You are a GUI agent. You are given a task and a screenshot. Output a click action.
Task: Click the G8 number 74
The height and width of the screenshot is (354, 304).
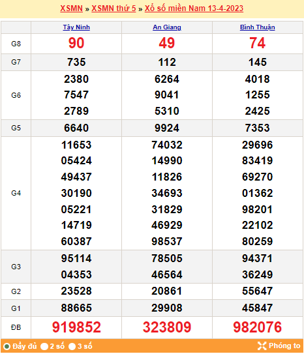[x=258, y=43]
